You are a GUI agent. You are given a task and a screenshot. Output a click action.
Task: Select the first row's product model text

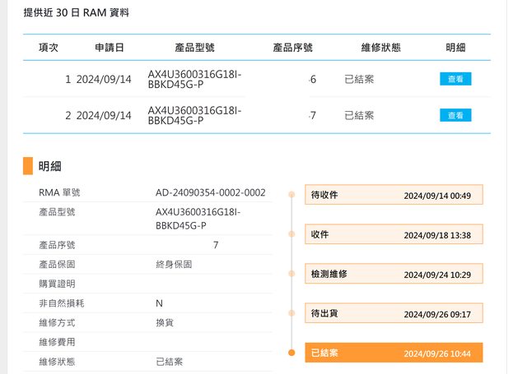pyautogui.click(x=194, y=80)
